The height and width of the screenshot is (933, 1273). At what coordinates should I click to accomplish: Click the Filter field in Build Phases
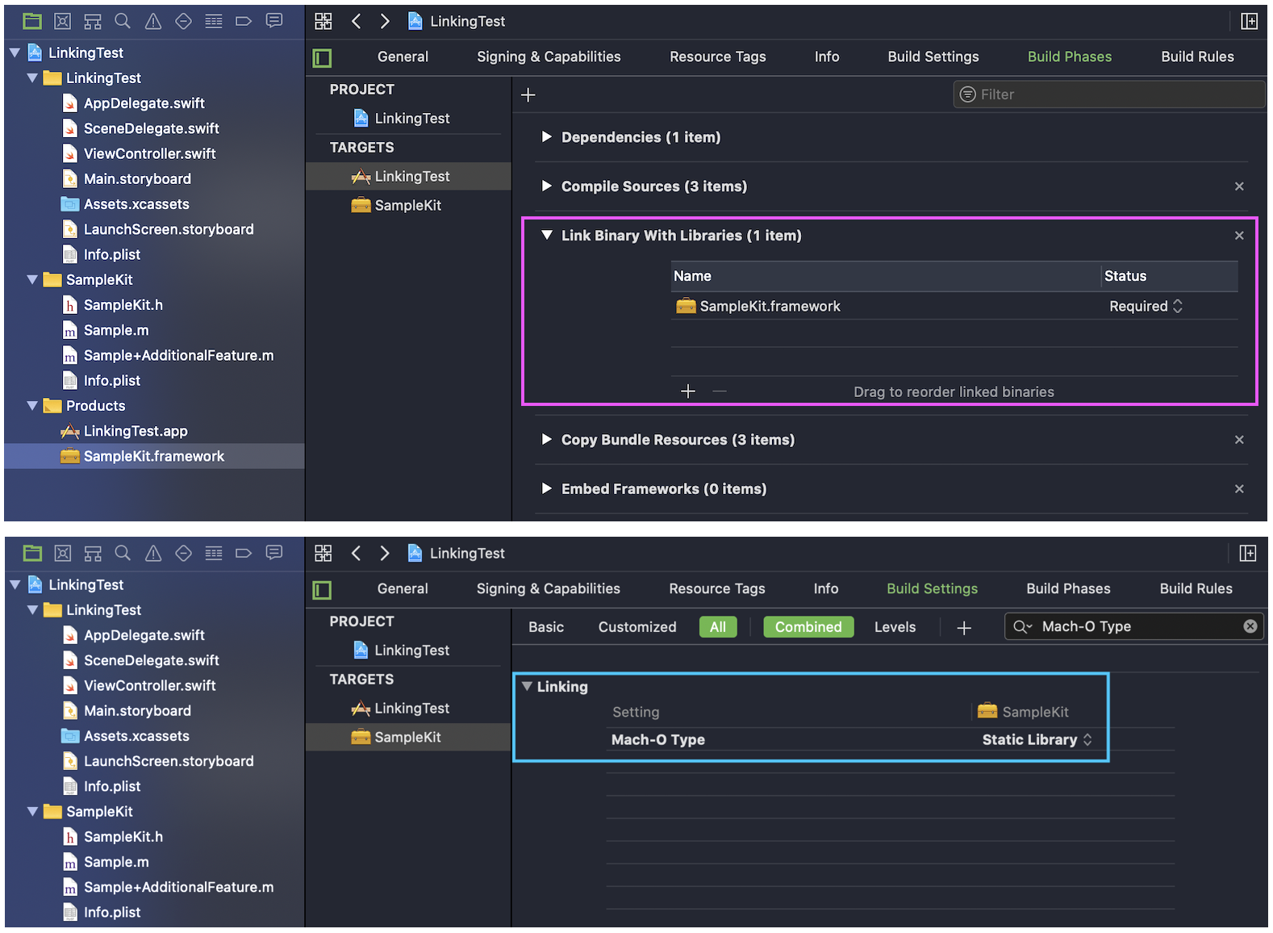(1109, 94)
